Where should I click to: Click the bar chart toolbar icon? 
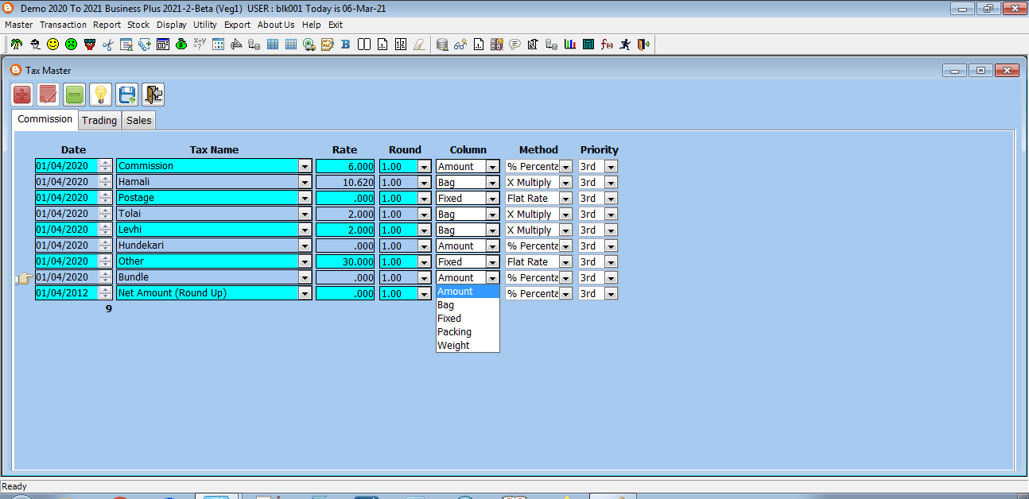(x=569, y=44)
